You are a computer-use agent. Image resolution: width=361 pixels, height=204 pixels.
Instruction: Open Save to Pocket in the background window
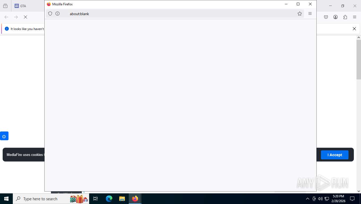click(326, 17)
